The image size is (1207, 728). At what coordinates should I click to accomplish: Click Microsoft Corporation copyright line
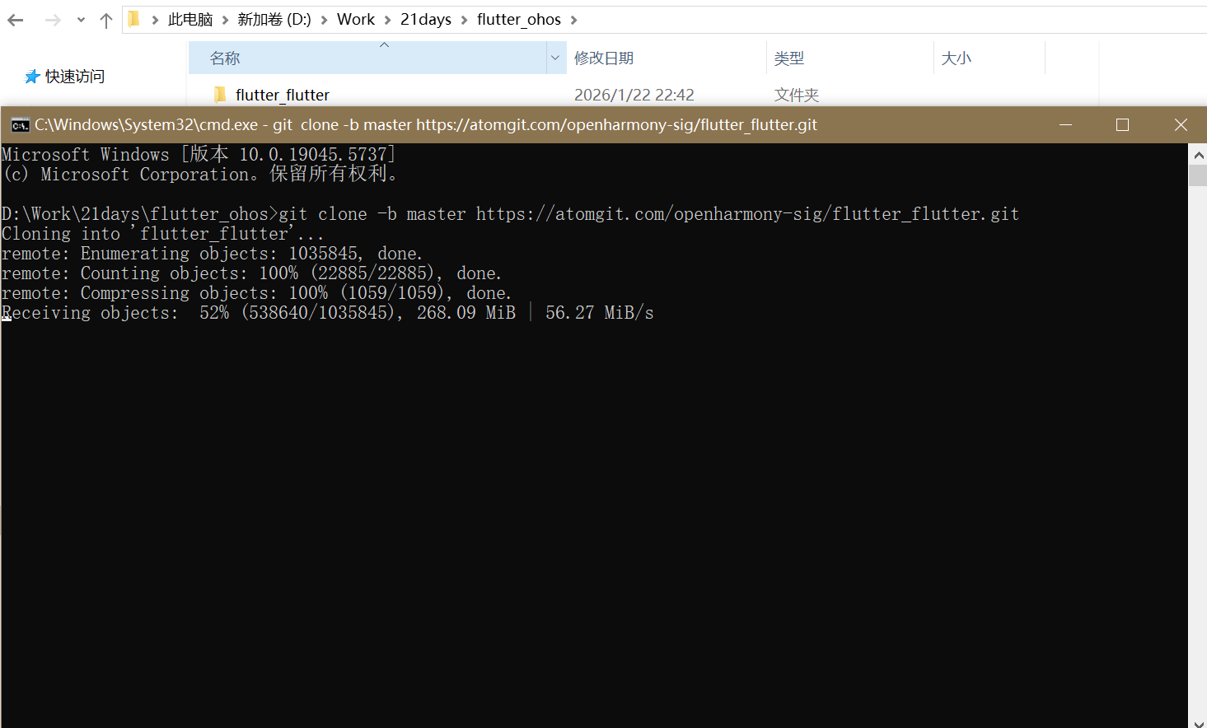(x=200, y=174)
